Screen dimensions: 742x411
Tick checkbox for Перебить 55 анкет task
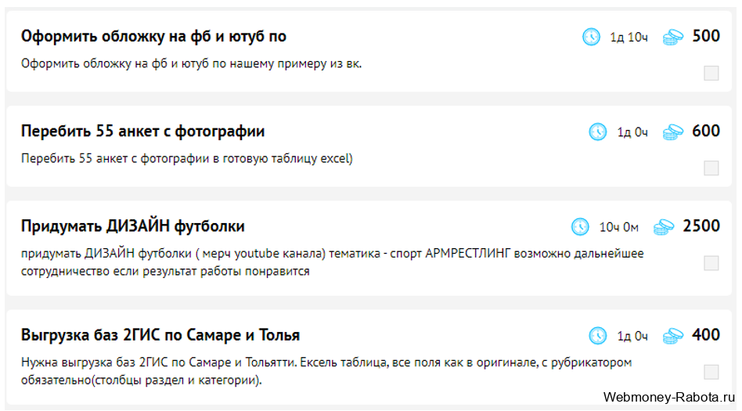coord(711,168)
